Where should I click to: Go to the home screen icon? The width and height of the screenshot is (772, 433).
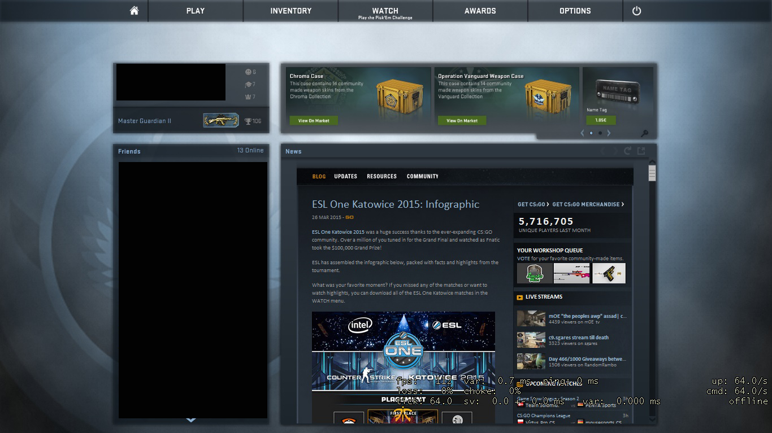[x=134, y=11]
